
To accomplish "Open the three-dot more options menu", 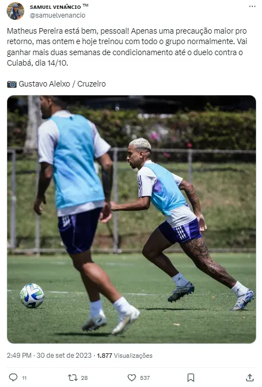I will 252,7.
